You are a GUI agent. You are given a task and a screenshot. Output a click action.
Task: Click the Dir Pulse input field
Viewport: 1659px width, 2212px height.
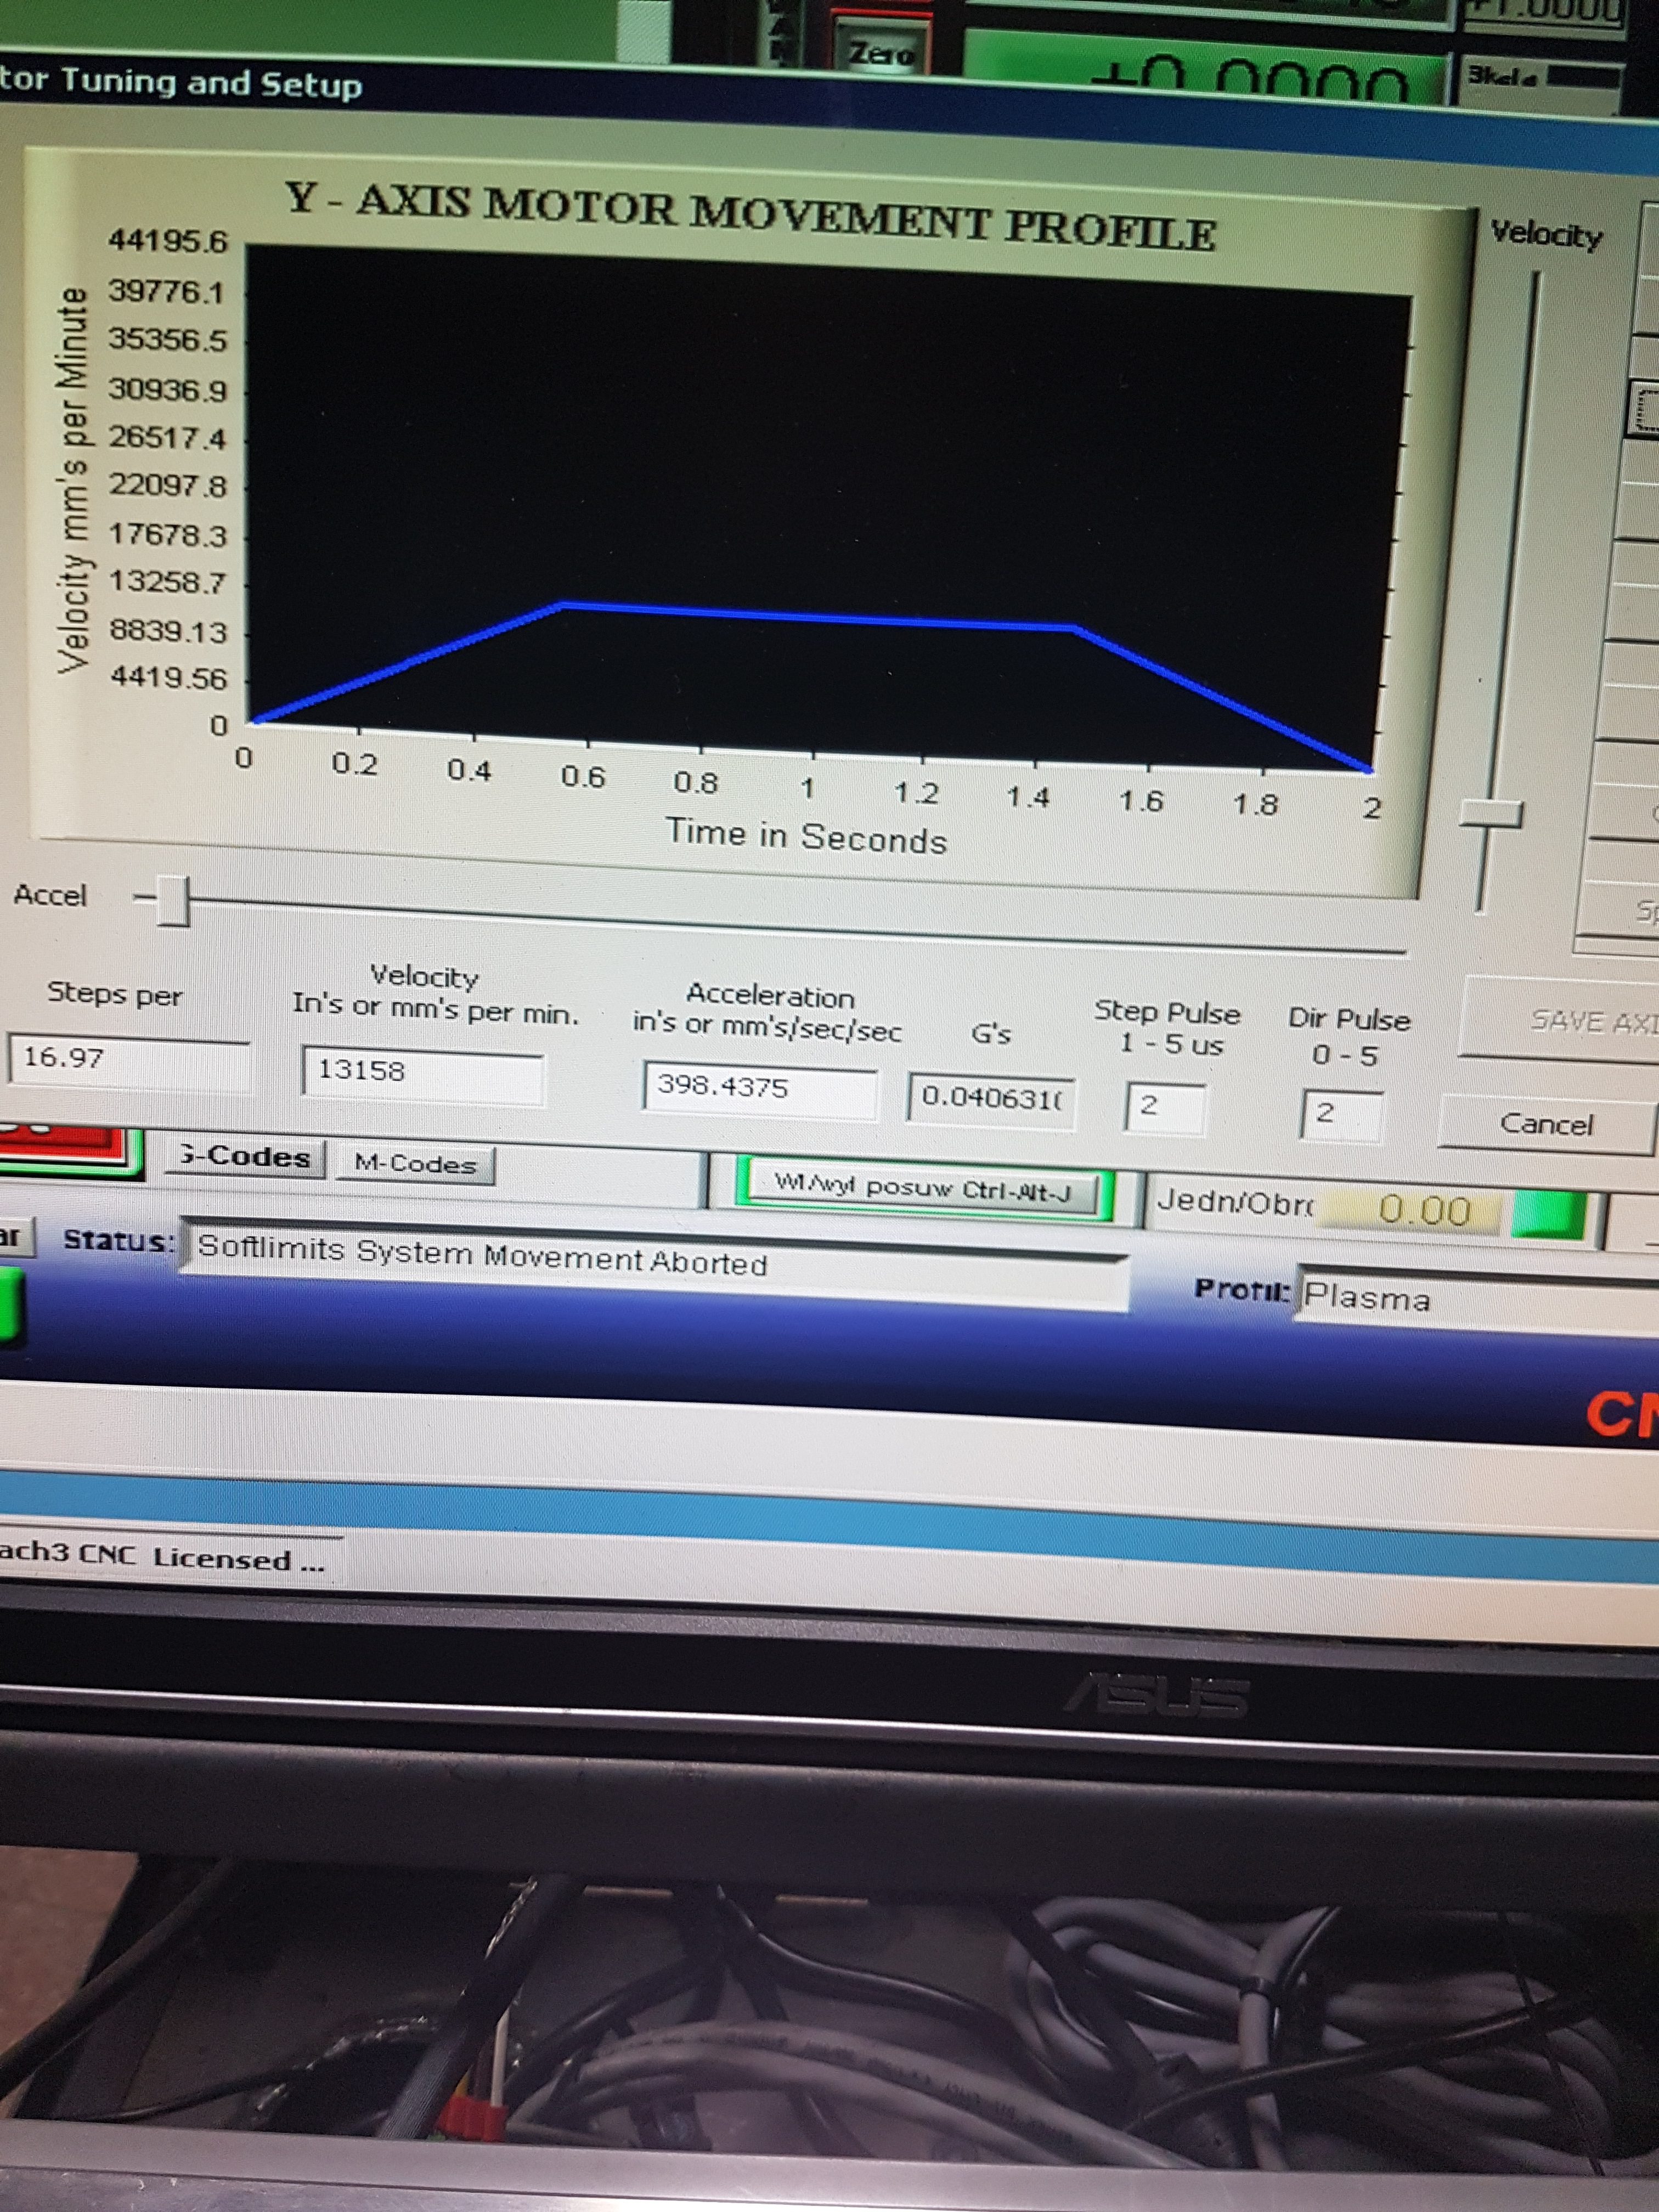tap(1342, 1116)
